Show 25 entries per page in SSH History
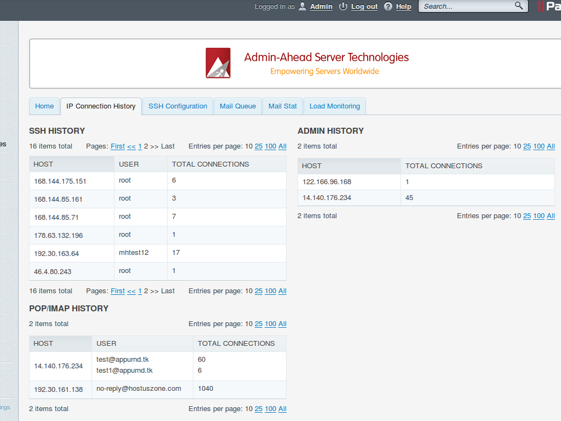This screenshot has width=561, height=421. (259, 146)
